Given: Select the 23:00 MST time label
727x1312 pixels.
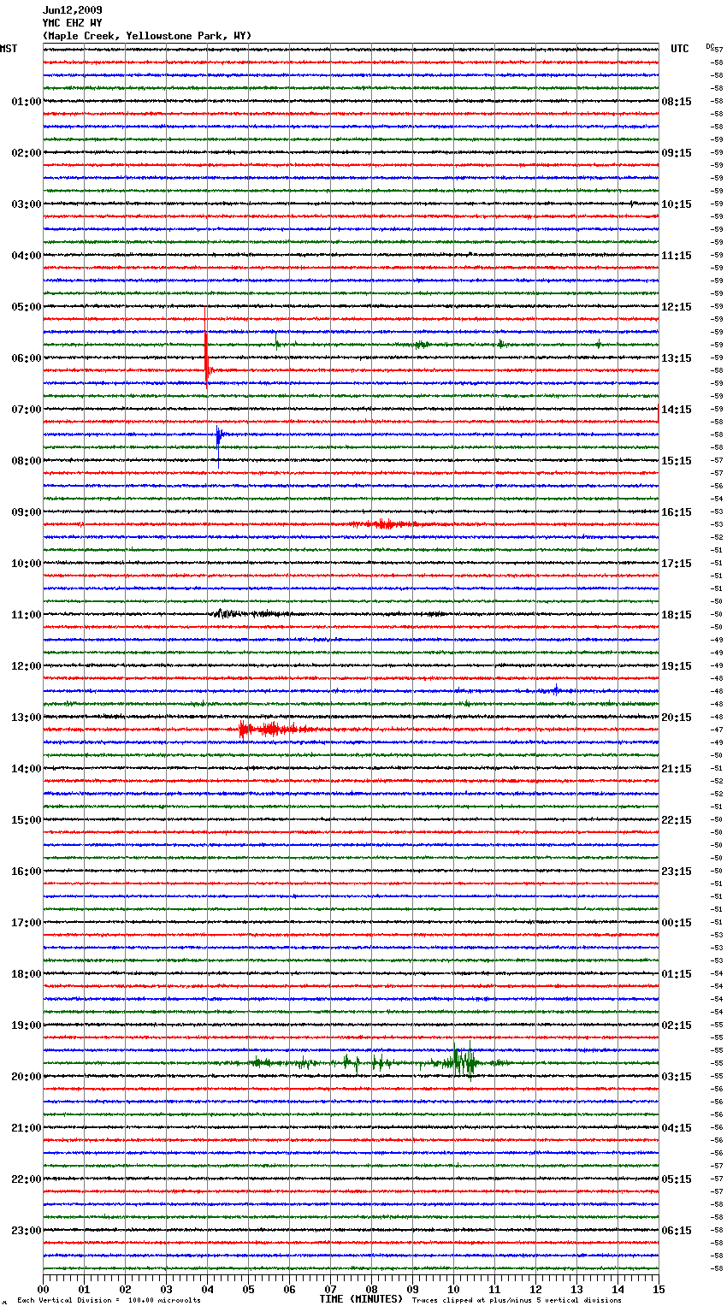Looking at the screenshot, I should pos(27,1231).
